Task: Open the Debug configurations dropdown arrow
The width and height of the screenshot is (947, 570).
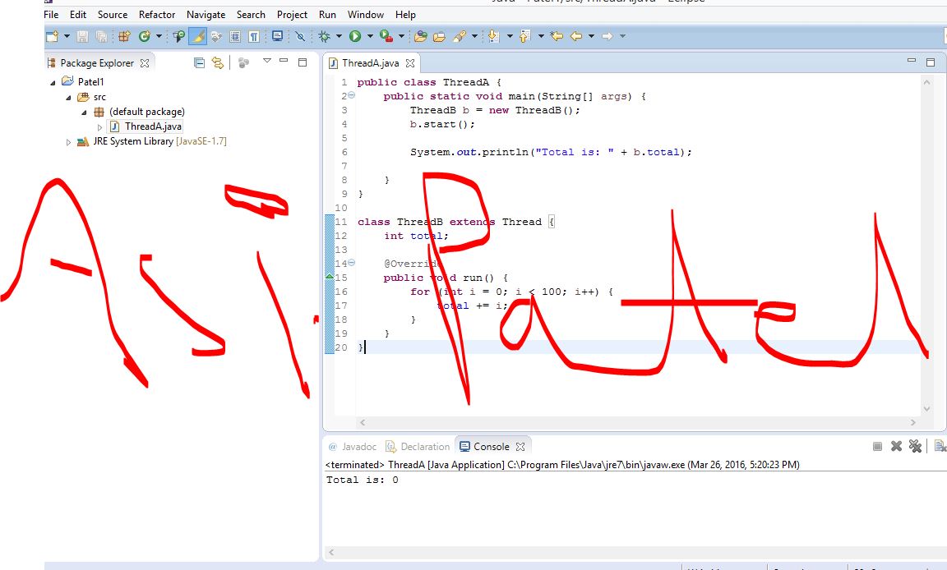Action: point(339,37)
